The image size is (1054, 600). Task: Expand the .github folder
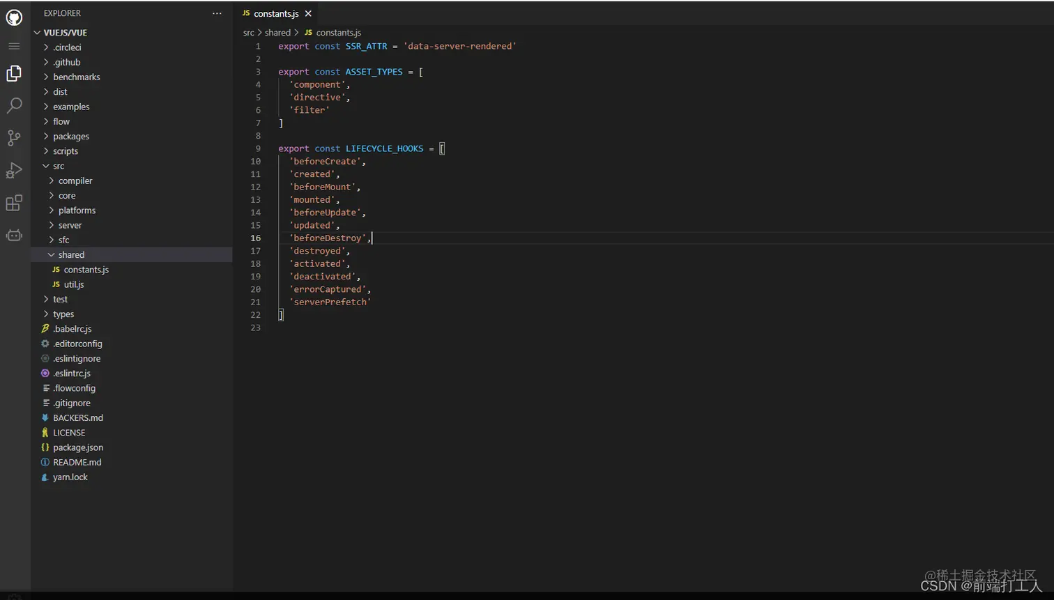pyautogui.click(x=131, y=62)
